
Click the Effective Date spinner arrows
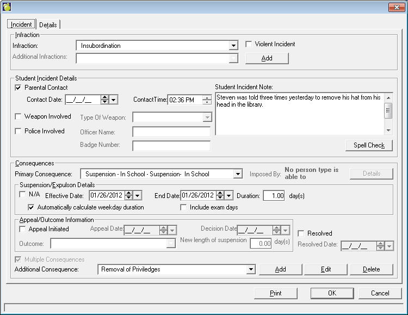[x=128, y=196]
